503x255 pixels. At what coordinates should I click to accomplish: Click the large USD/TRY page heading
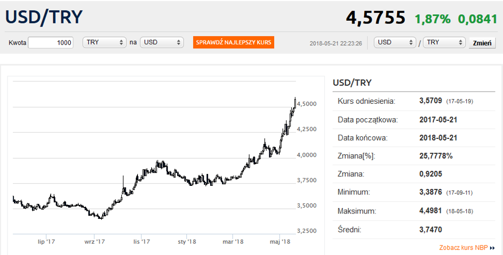[x=44, y=17]
